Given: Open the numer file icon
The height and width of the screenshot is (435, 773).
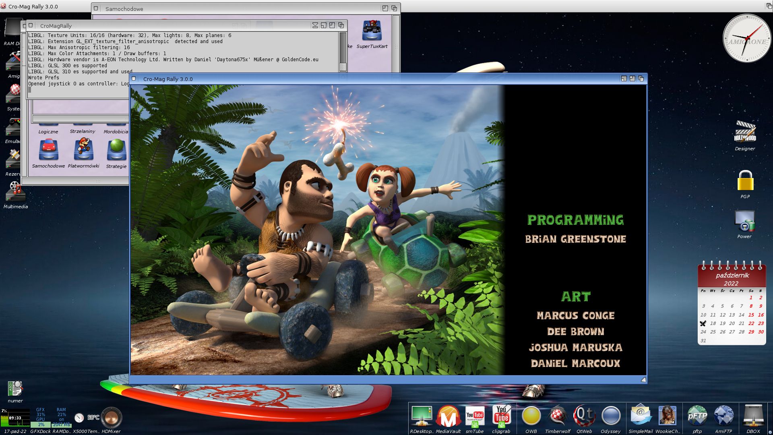Looking at the screenshot, I should tap(15, 388).
